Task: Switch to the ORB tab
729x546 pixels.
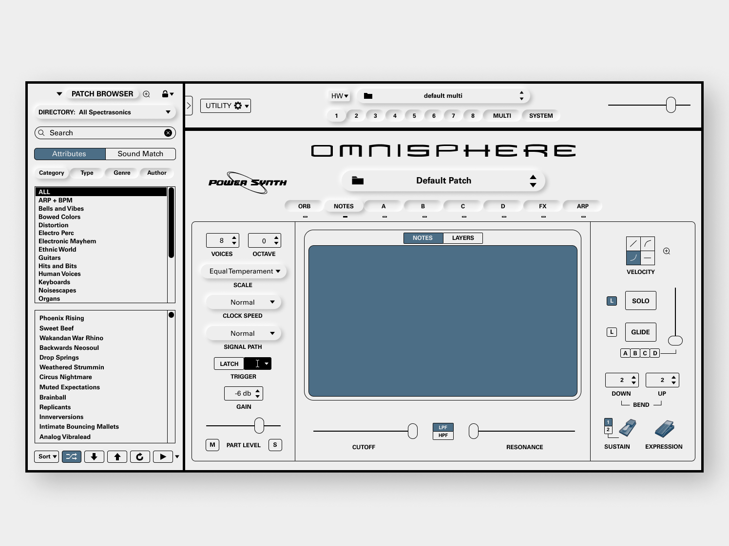Action: pyautogui.click(x=304, y=206)
